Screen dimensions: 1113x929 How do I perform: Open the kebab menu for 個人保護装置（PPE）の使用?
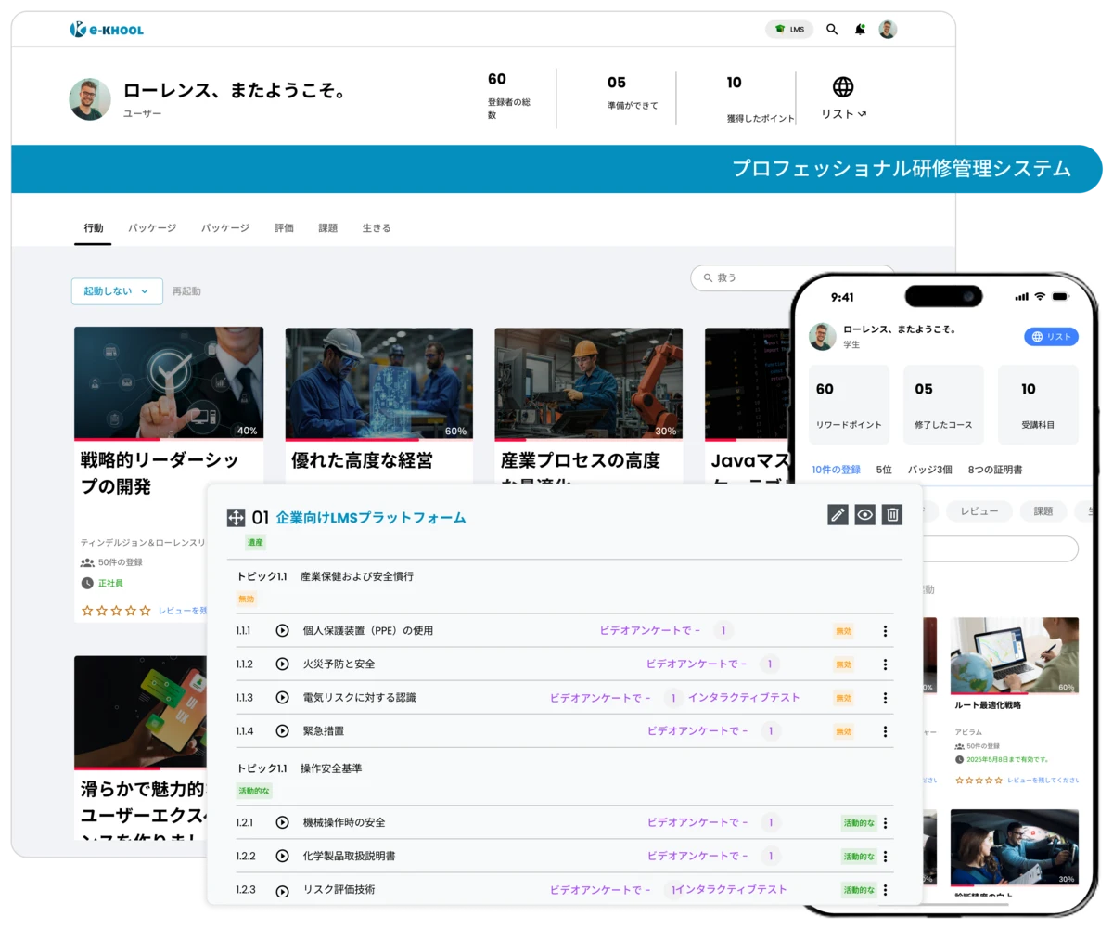click(887, 630)
